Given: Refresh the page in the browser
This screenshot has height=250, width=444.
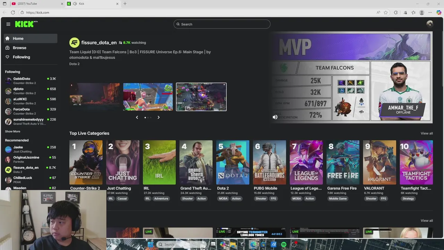Looking at the screenshot, I should 13,12.
